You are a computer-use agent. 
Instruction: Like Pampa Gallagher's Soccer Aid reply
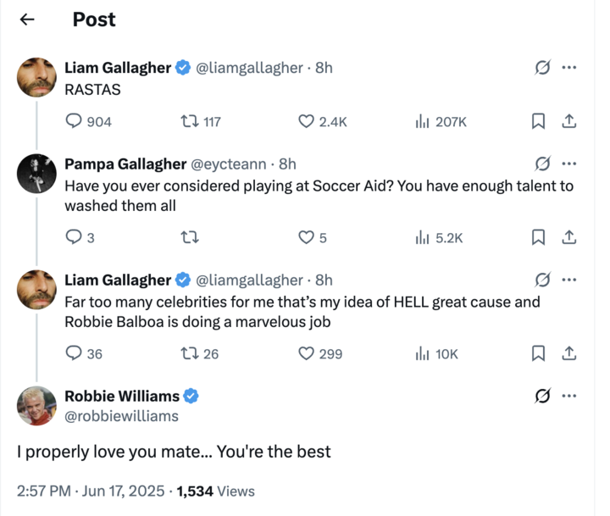coord(307,238)
